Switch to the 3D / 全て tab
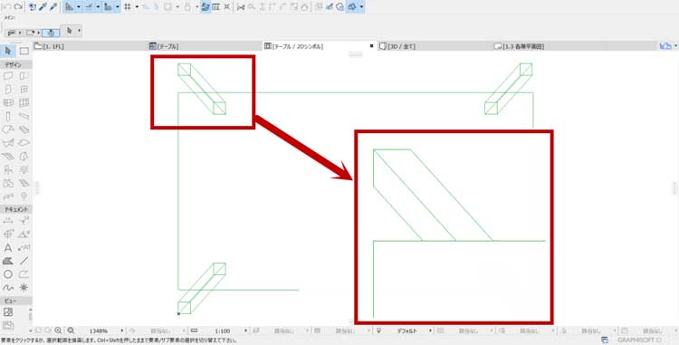Image resolution: width=679 pixels, height=345 pixels. click(397, 46)
